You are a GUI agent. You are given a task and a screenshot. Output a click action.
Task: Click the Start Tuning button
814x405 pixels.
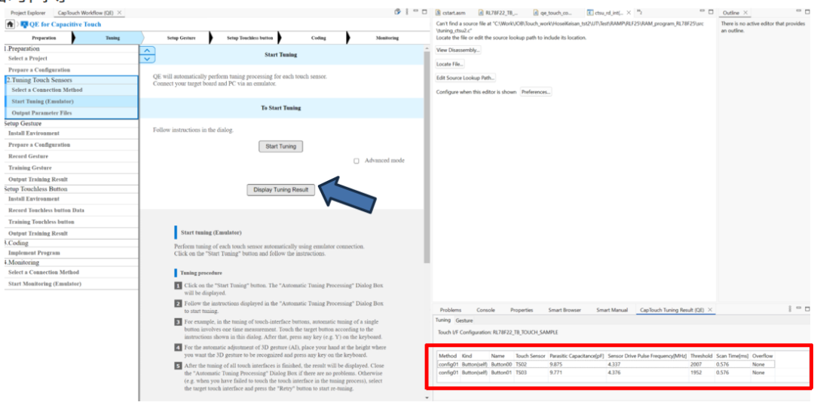pyautogui.click(x=281, y=146)
